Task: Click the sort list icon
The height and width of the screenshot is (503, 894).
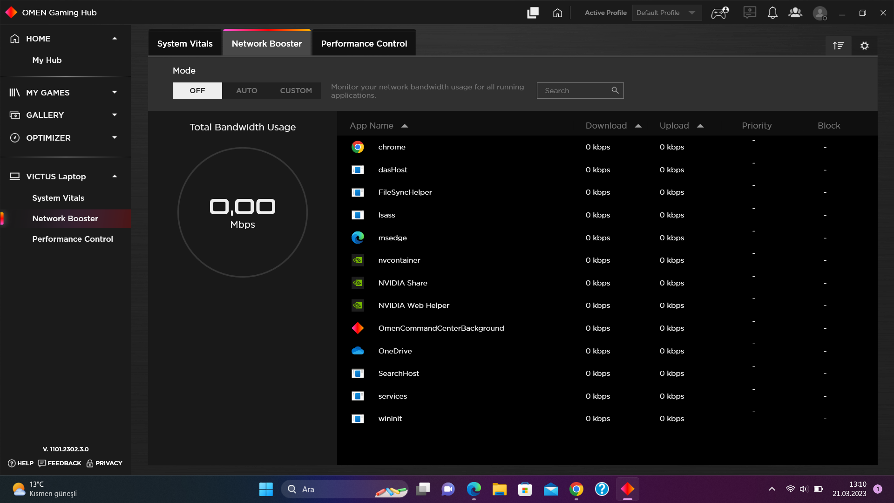Action: [x=839, y=46]
